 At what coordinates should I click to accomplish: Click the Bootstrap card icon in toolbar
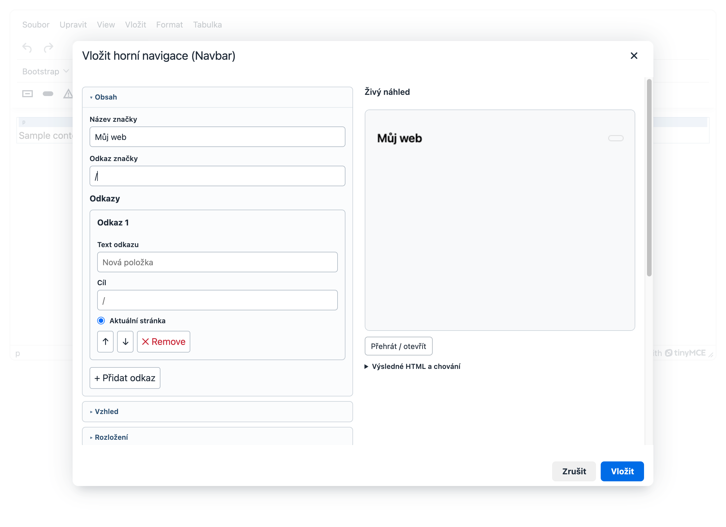coord(28,94)
